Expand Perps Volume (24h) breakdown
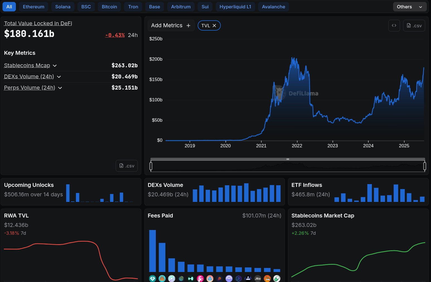Screen dimensions: 431x282 pos(60,88)
